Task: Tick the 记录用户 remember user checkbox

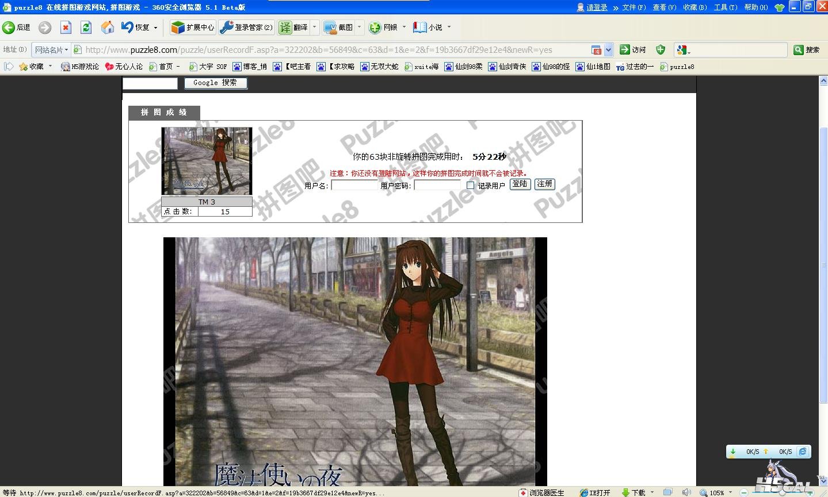Action: click(470, 185)
